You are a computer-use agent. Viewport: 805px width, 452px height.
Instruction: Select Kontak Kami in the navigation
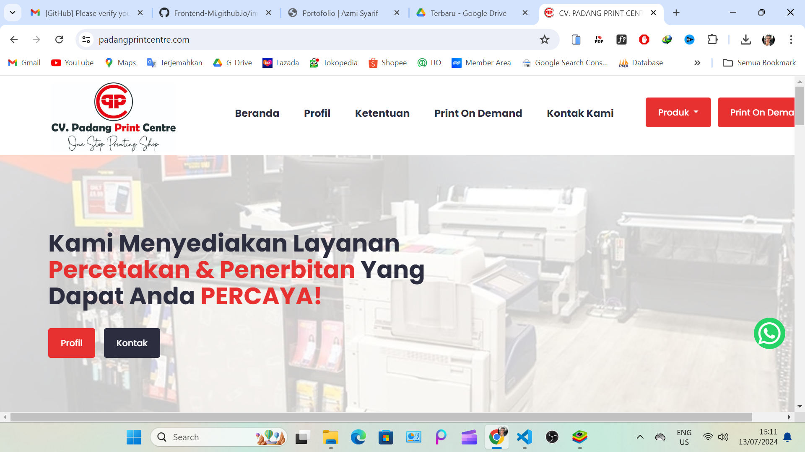tap(580, 113)
